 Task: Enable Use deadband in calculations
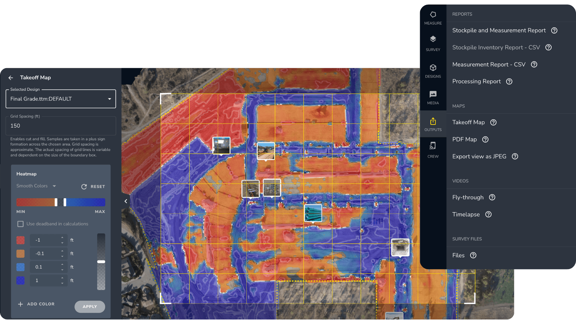click(x=20, y=224)
